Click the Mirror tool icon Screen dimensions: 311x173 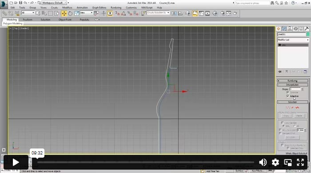click(x=174, y=13)
